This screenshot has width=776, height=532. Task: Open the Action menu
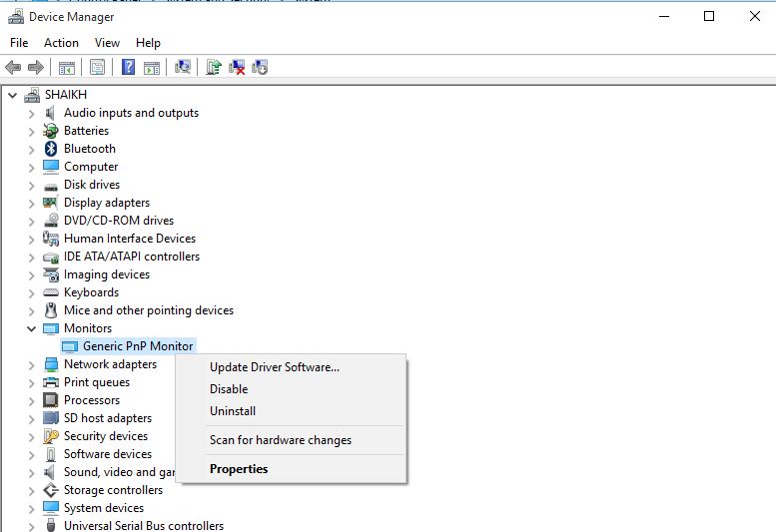pyautogui.click(x=61, y=43)
